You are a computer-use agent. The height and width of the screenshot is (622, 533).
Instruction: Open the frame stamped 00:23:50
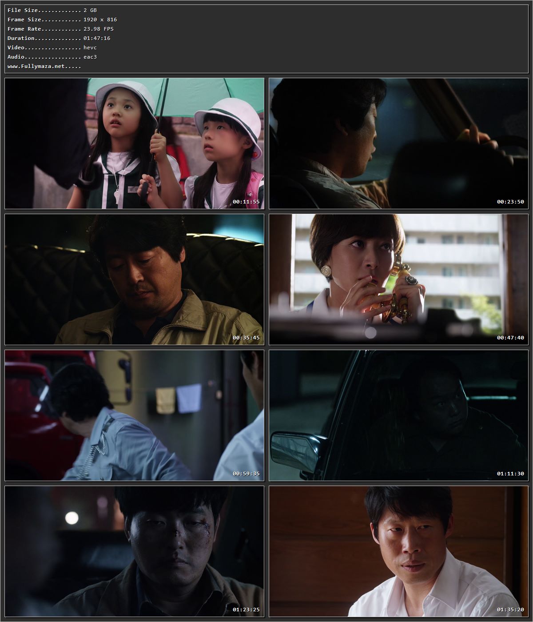click(x=398, y=144)
